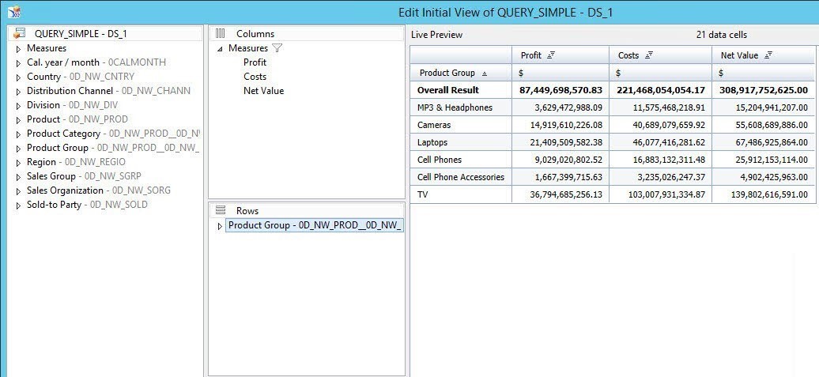Expand Product Group in Rows panel
819x377 pixels.
pyautogui.click(x=221, y=226)
